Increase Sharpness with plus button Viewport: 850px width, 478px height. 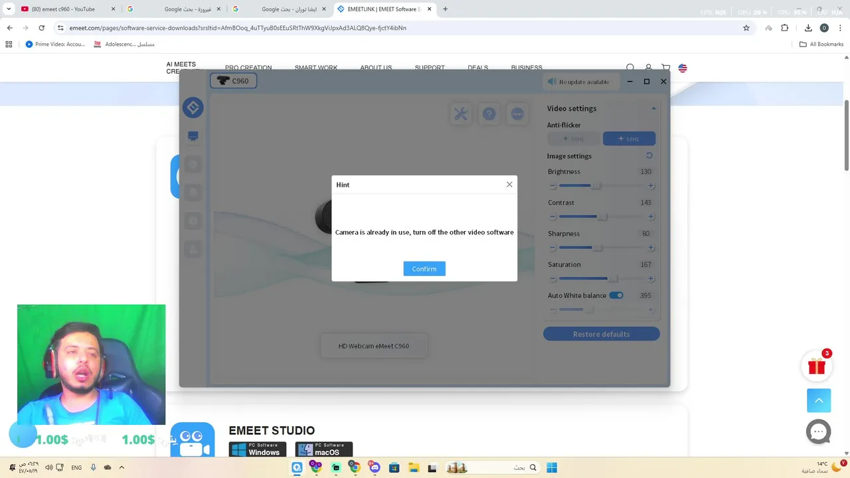(x=651, y=248)
